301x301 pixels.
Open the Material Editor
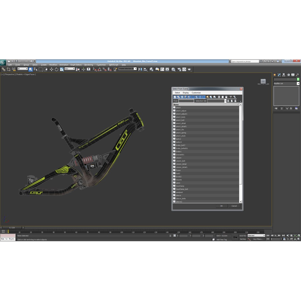pos(173,69)
